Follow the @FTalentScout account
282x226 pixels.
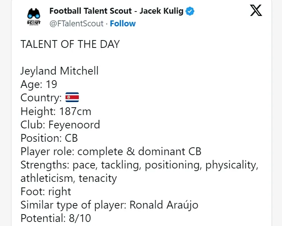[123, 24]
